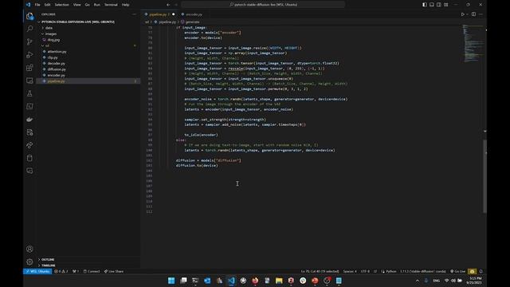The image size is (510, 287).
Task: Open the View menu
Action: point(76,5)
